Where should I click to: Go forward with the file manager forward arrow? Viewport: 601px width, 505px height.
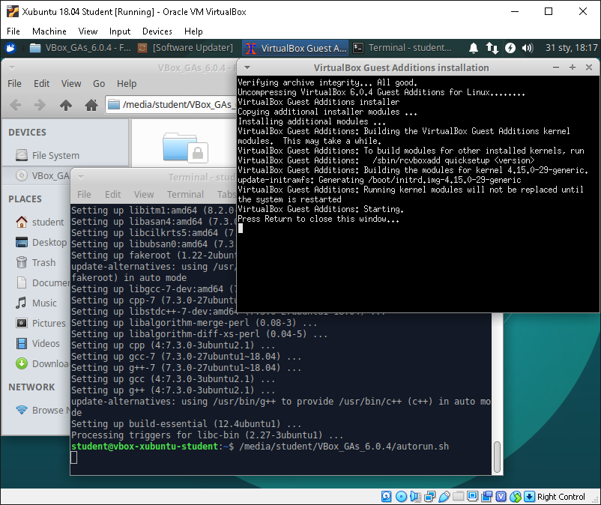[40, 105]
